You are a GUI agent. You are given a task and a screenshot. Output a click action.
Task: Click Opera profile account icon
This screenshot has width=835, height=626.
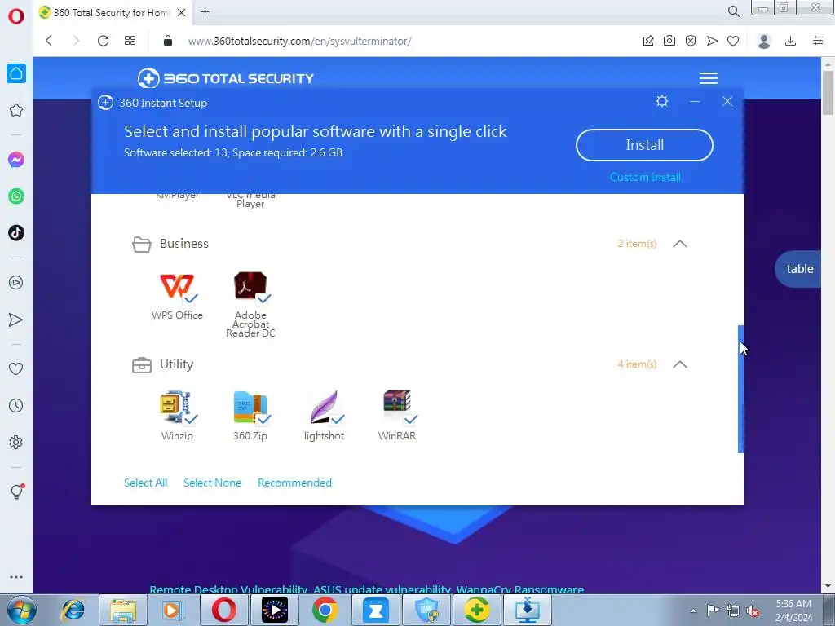pos(764,41)
